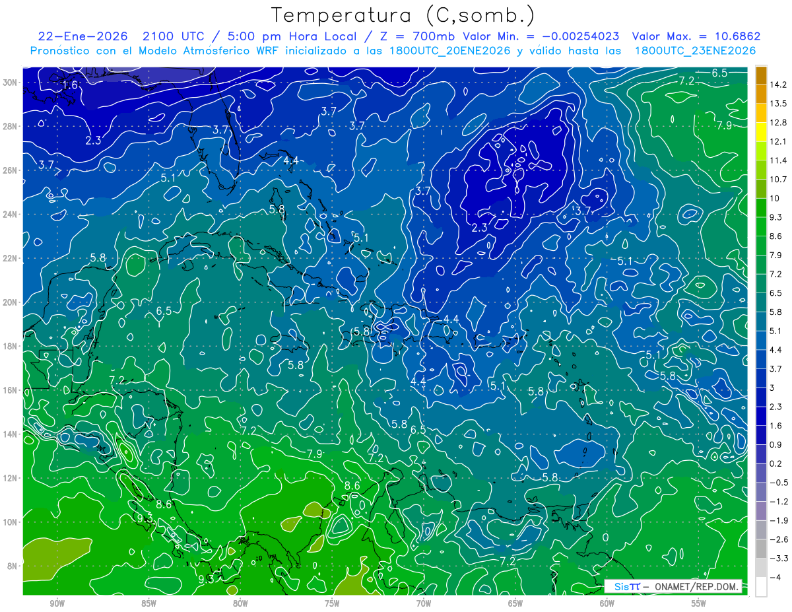
Task: Click the valid-until stamp "1800UTC_23ENE2026"
Action: click(x=695, y=50)
